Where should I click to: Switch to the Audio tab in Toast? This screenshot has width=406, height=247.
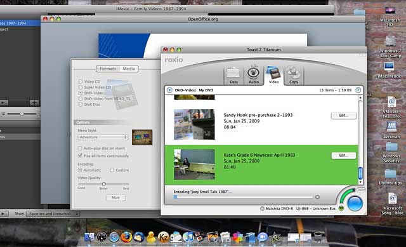254,75
